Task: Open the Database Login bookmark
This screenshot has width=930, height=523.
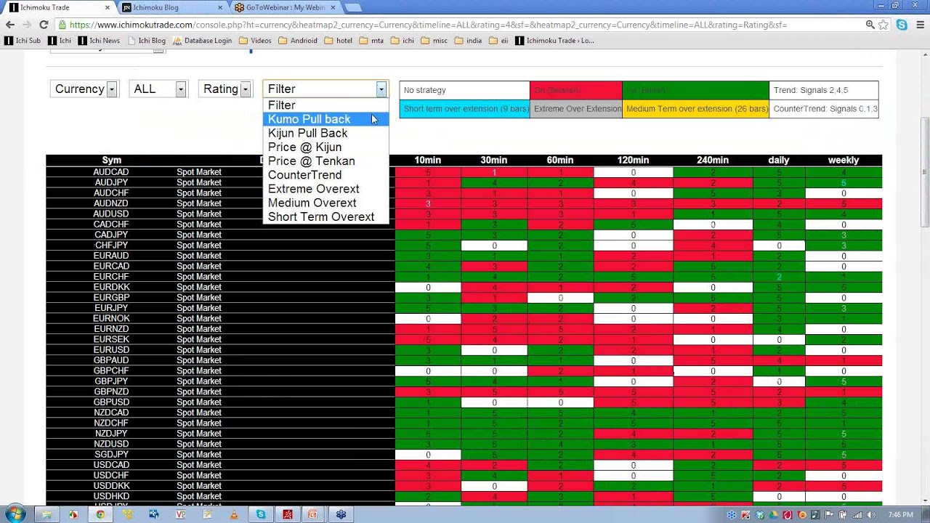Action: [x=202, y=41]
